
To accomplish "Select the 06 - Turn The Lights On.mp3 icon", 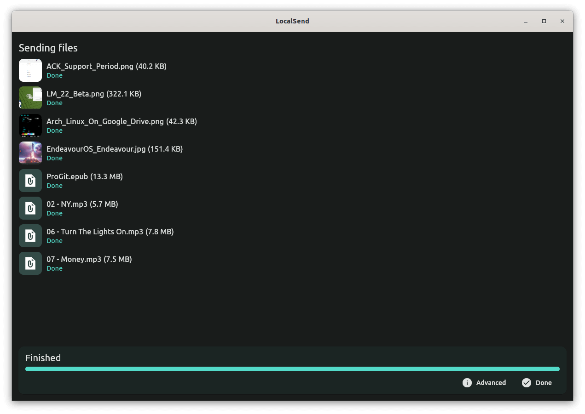I will tap(30, 235).
